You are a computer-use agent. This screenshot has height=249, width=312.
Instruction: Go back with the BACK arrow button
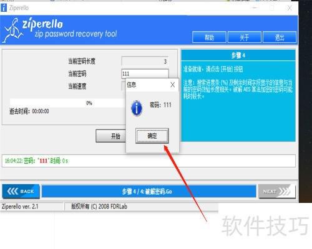[21, 191]
